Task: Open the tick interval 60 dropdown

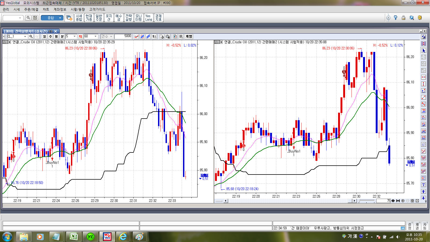Action: 95,37
